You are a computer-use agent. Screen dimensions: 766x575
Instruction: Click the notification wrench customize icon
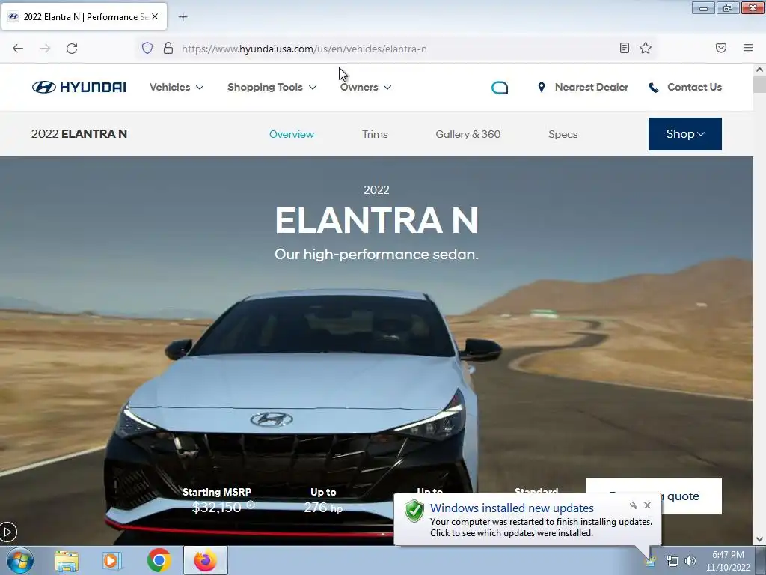(x=633, y=505)
